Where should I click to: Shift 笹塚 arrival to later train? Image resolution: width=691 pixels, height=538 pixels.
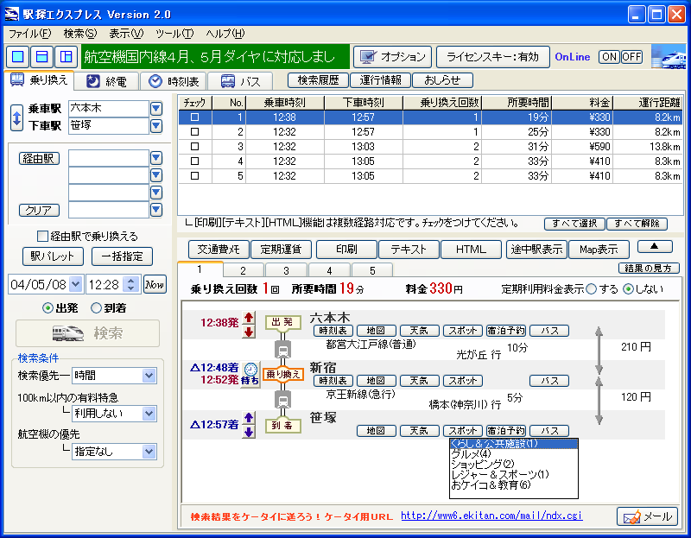point(249,433)
